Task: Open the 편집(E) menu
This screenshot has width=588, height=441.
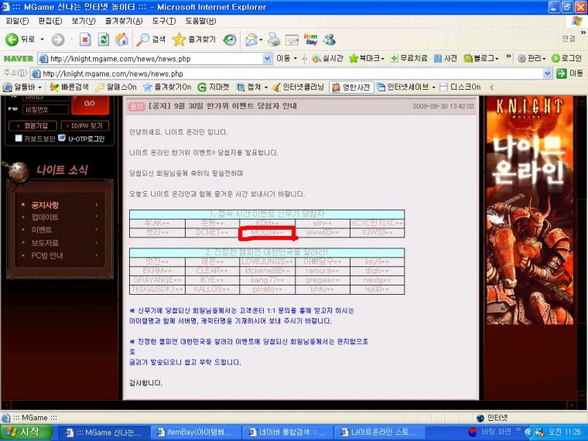Action: (x=50, y=21)
